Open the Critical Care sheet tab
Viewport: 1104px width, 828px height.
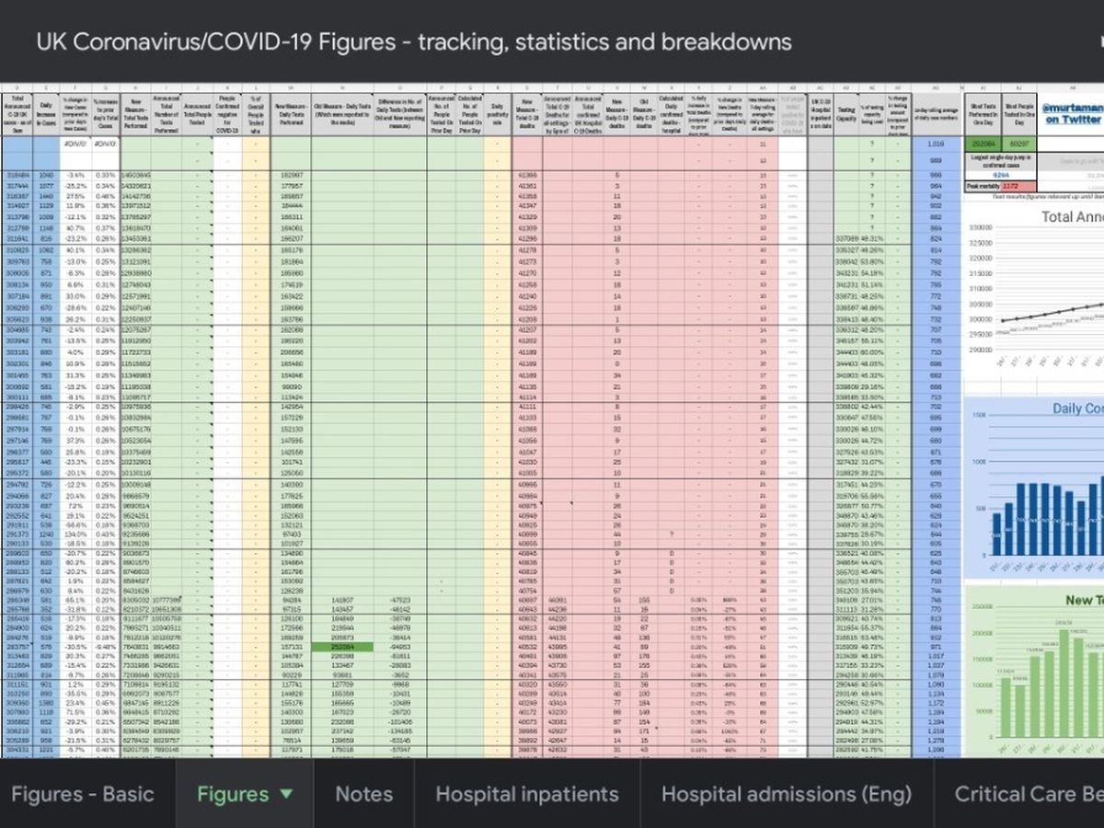pyautogui.click(x=1026, y=794)
